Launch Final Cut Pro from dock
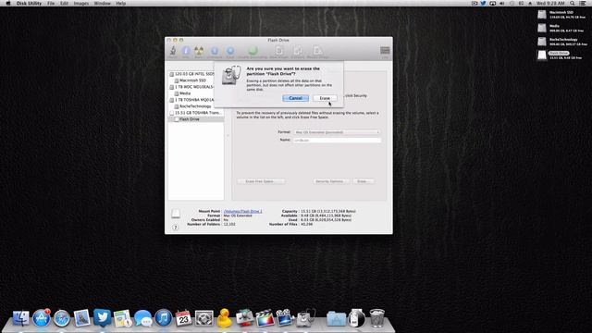 (265, 318)
